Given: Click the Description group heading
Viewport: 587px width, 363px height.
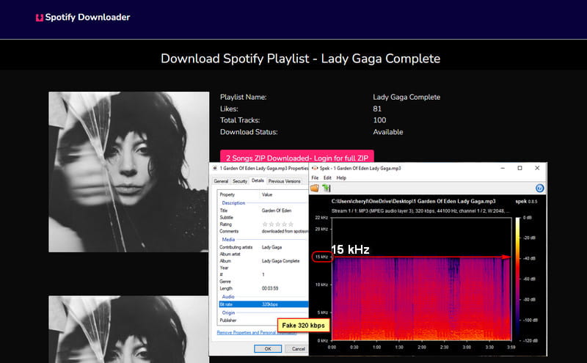Looking at the screenshot, I should tap(233, 203).
